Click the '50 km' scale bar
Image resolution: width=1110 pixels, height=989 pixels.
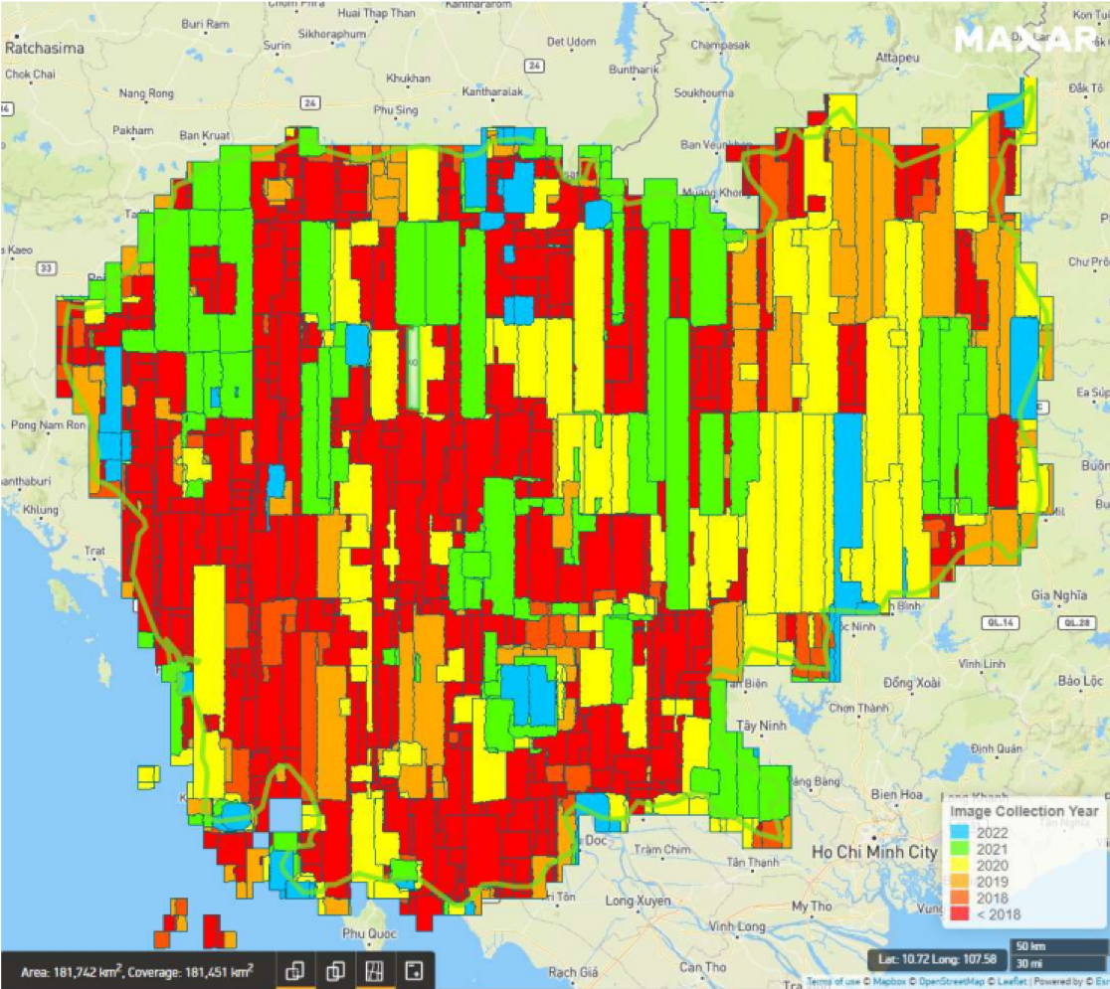[1057, 946]
